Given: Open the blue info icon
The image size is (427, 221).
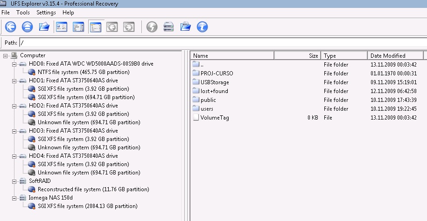Looking at the screenshot, I should pyautogui.click(x=203, y=27).
